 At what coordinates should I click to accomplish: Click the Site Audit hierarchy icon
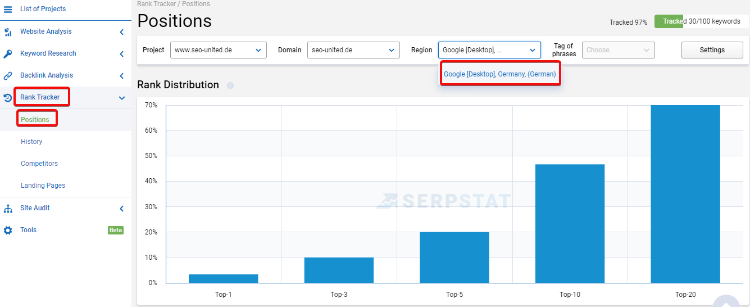[x=8, y=209]
